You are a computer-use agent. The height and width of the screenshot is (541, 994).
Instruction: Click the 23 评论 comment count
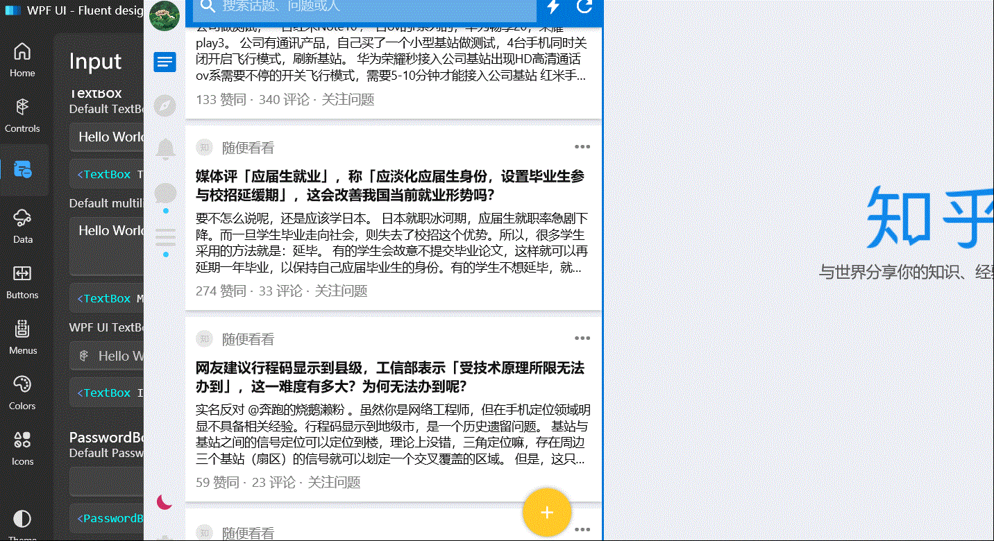point(273,483)
